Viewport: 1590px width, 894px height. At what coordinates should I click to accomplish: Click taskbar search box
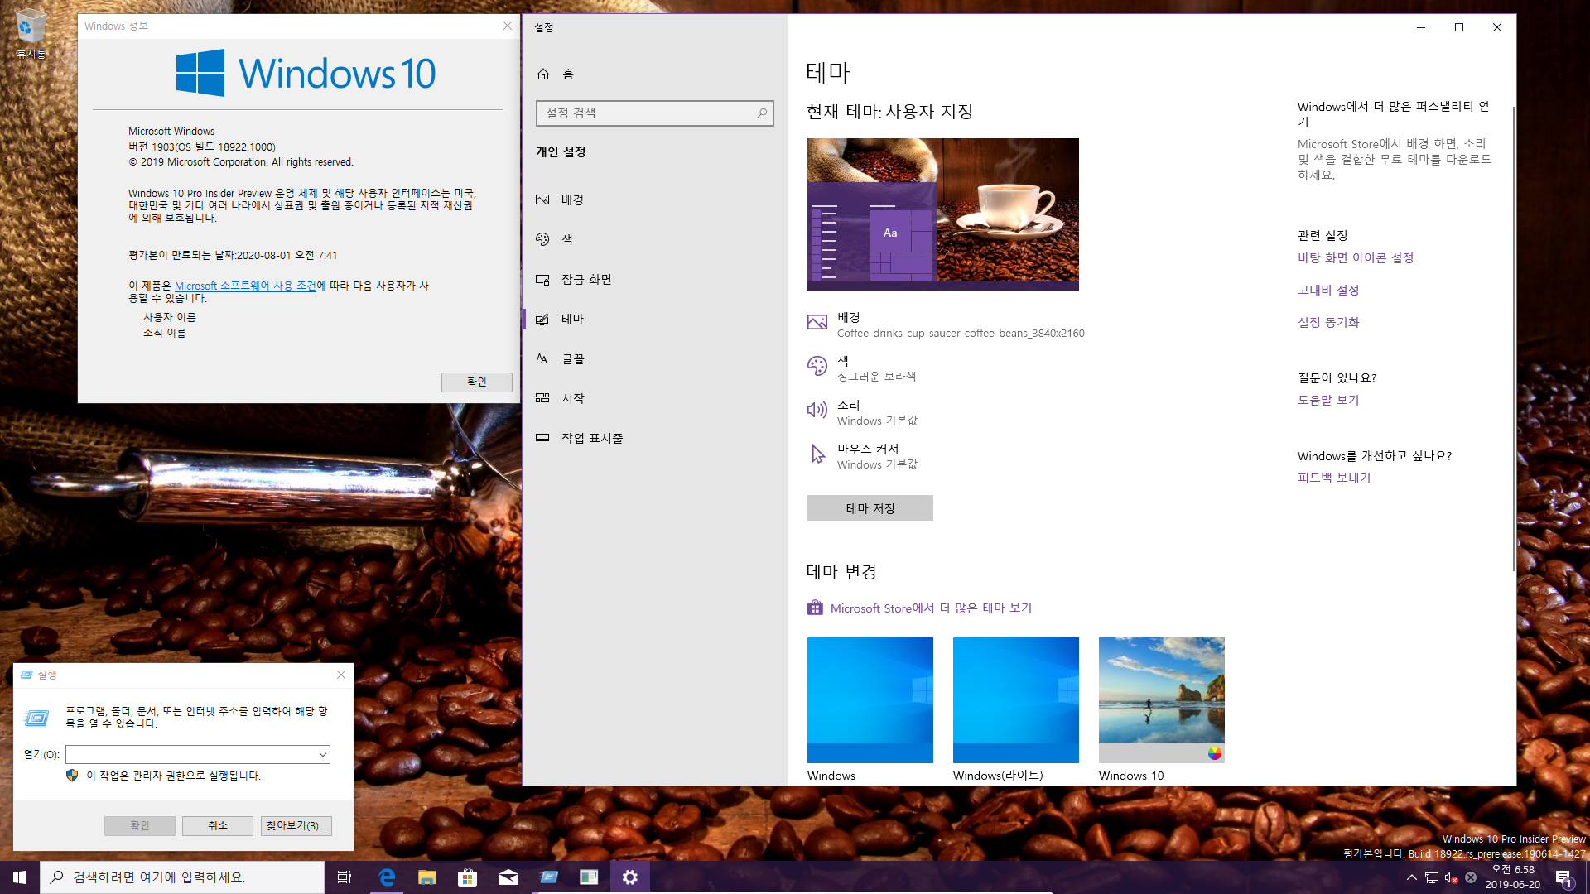(182, 877)
